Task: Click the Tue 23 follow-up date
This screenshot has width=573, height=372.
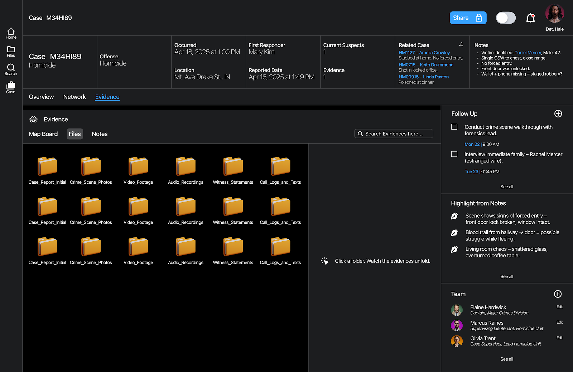Action: 471,171
